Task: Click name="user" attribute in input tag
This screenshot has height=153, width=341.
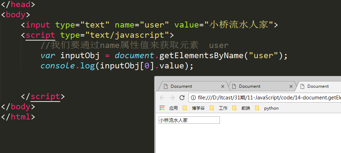Action: click(x=142, y=25)
